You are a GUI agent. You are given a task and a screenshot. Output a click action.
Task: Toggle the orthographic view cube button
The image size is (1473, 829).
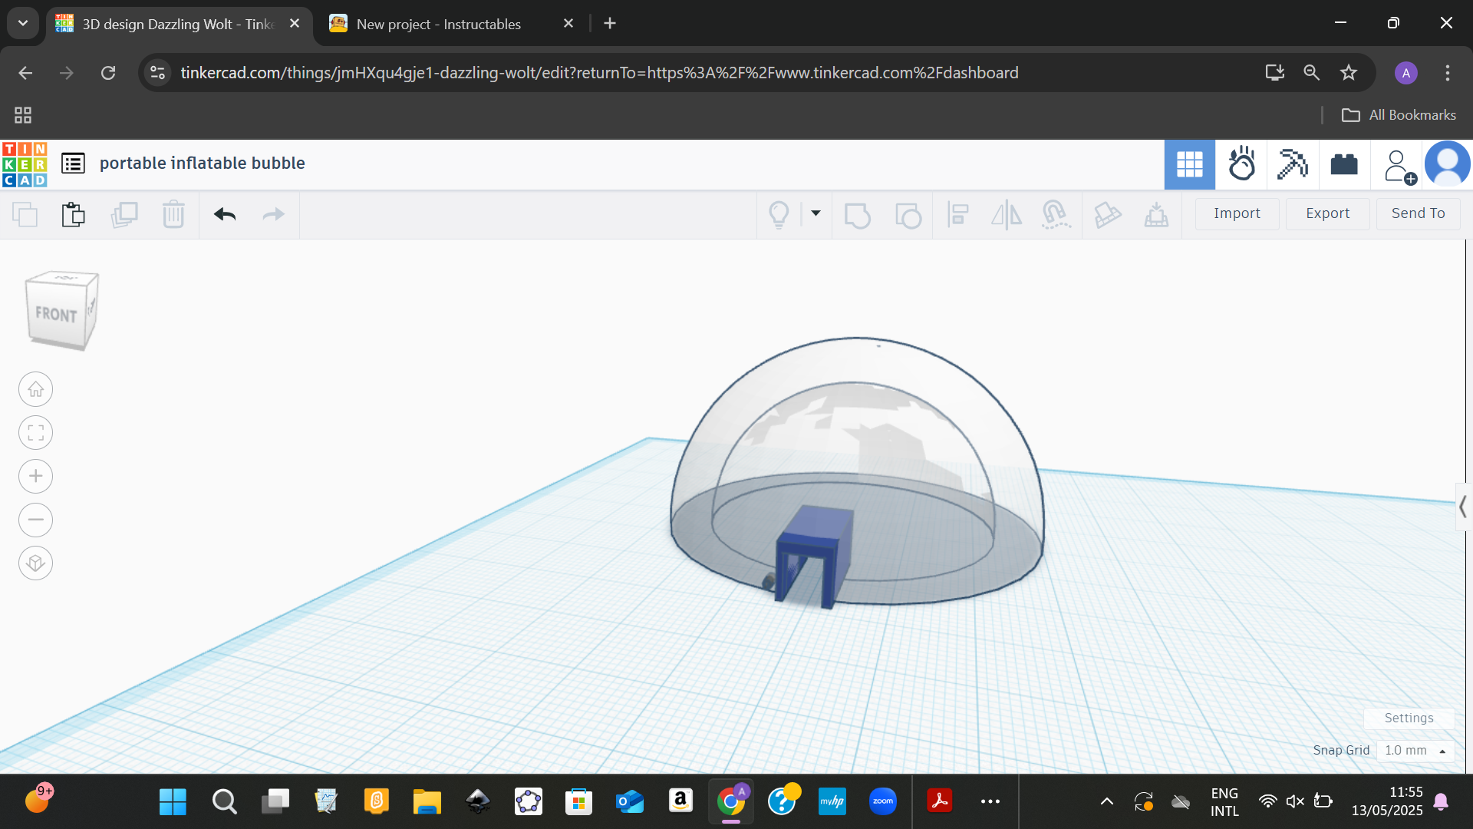point(35,563)
